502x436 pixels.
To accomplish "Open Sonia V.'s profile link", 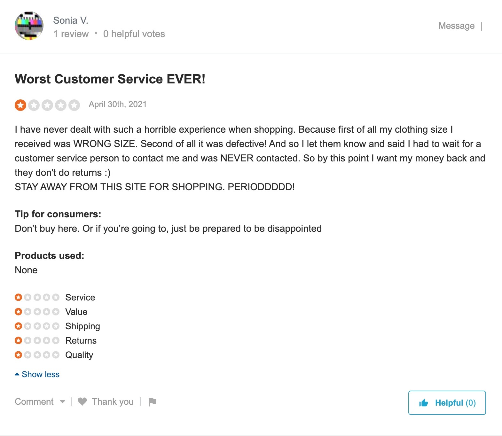I will 71,20.
